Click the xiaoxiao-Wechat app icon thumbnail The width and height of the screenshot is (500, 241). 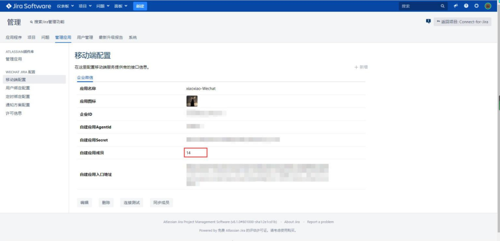[x=192, y=101]
